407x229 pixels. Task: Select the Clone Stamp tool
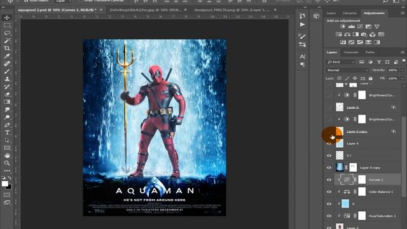pyautogui.click(x=7, y=79)
